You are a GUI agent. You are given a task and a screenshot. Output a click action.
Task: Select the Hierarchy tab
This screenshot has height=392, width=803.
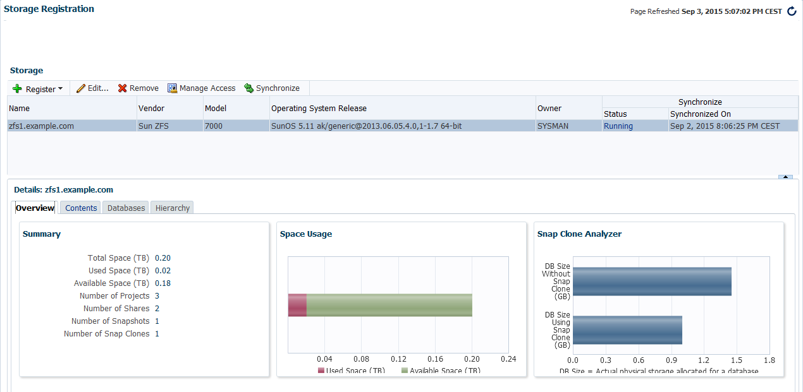pyautogui.click(x=172, y=208)
